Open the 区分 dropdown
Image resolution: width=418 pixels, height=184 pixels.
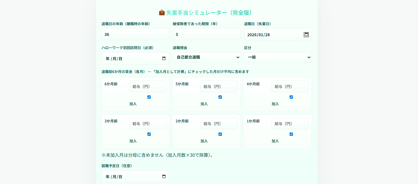pyautogui.click(x=278, y=57)
